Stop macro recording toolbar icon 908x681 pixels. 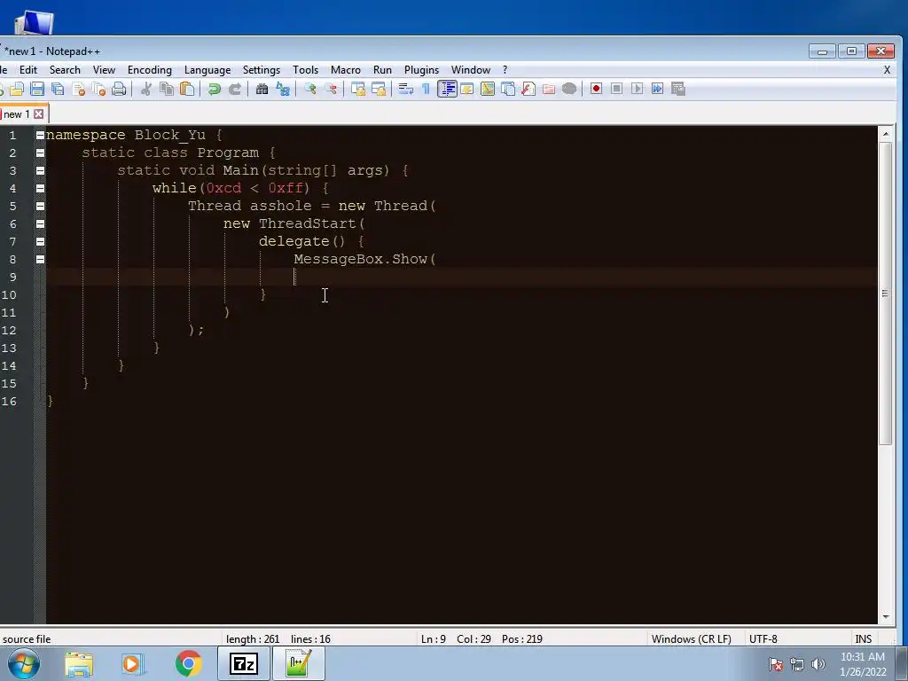[x=617, y=89]
